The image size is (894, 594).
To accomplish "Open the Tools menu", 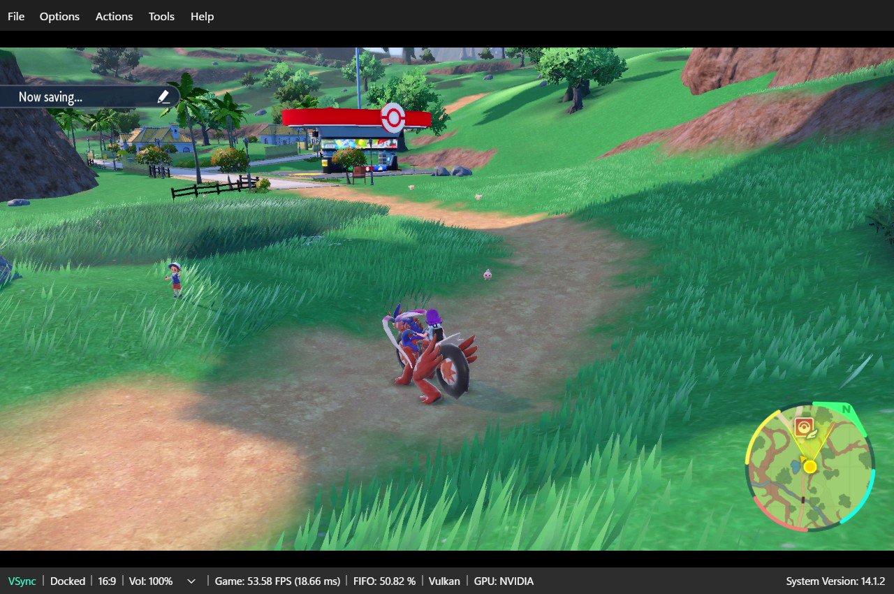I will pos(161,16).
